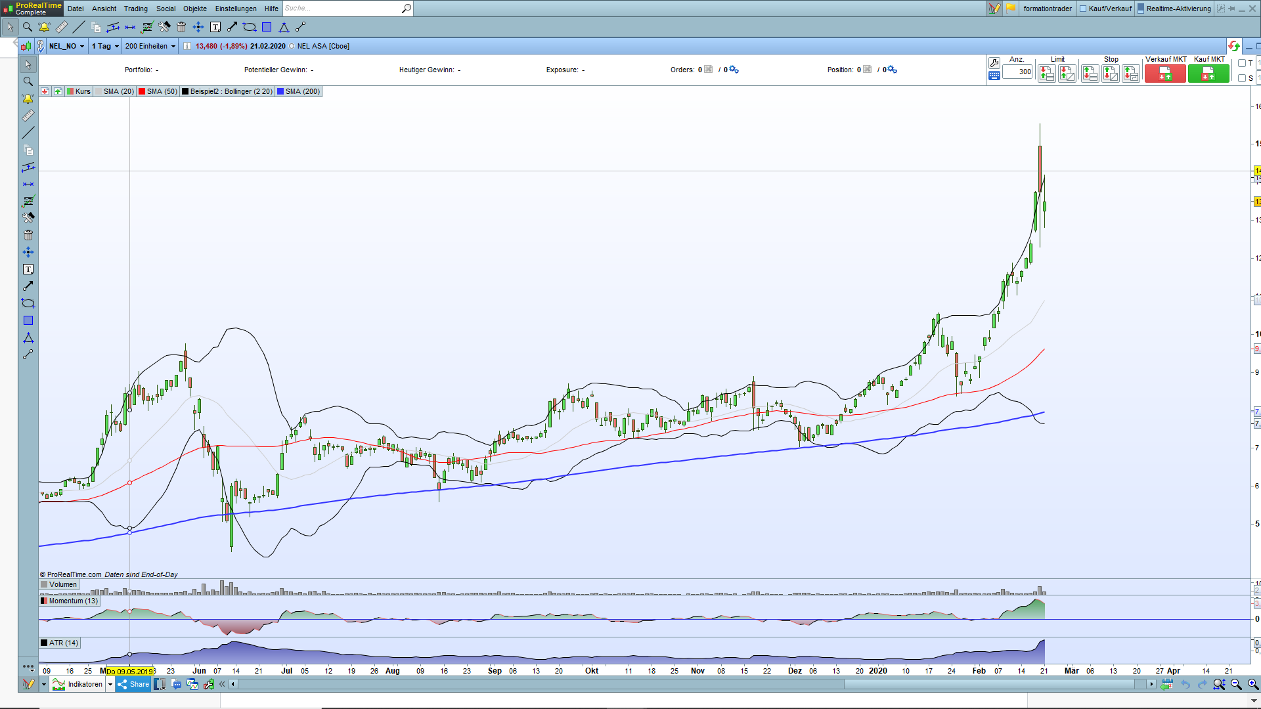Click the red SMA (50) color swatch

pyautogui.click(x=142, y=91)
